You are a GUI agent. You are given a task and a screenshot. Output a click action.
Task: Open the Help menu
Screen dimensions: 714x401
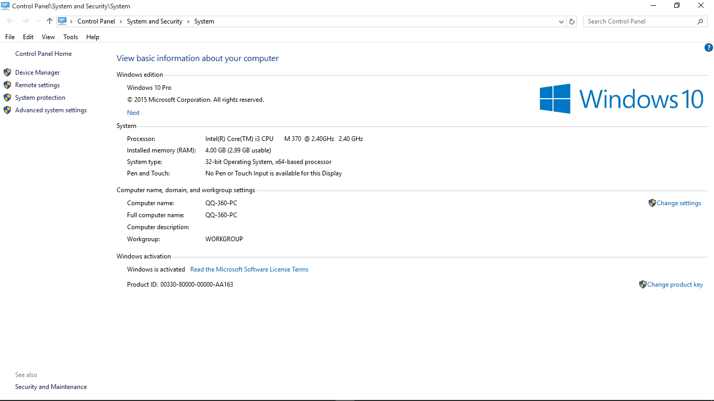coord(93,37)
